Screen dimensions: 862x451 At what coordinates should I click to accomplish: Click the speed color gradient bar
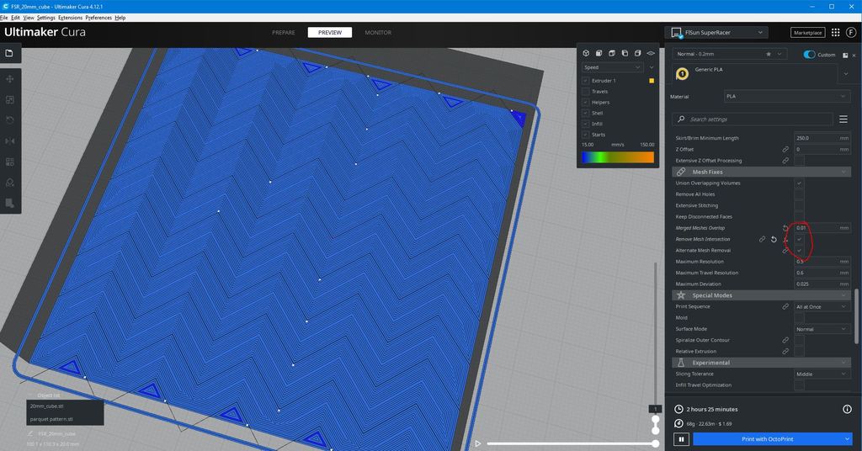point(618,157)
